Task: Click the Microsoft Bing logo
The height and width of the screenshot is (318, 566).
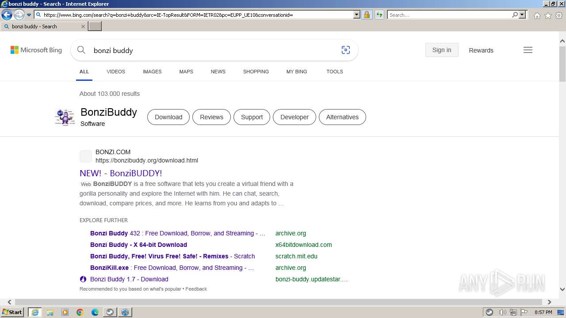Action: tap(36, 50)
